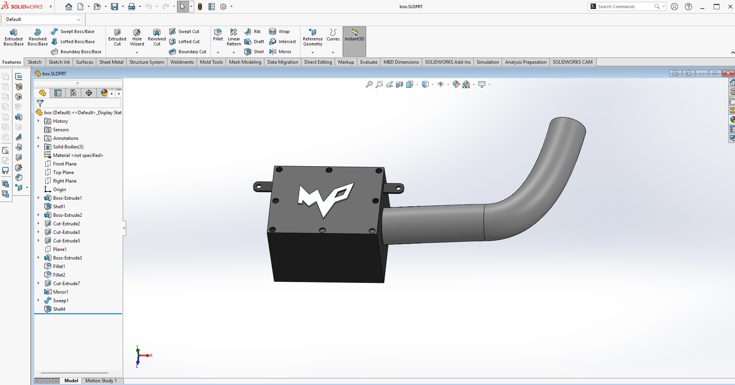Pick the Swept Cut tool

[184, 31]
